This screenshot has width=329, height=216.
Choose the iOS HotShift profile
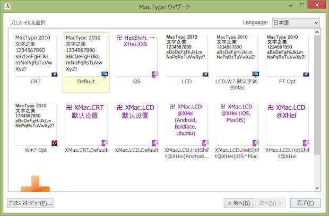[x=136, y=56]
